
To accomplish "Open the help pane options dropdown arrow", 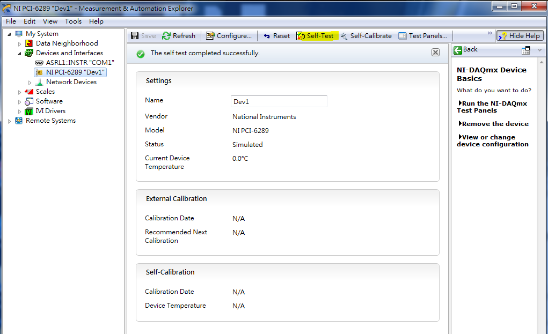I will coord(539,50).
